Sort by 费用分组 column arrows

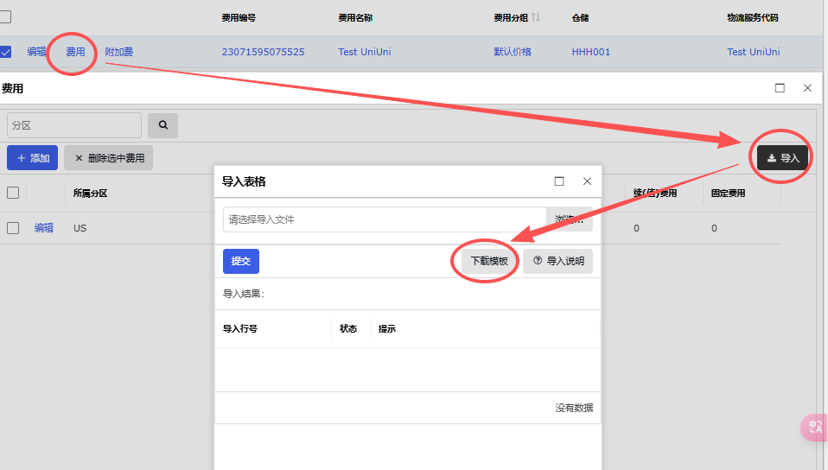coord(536,17)
